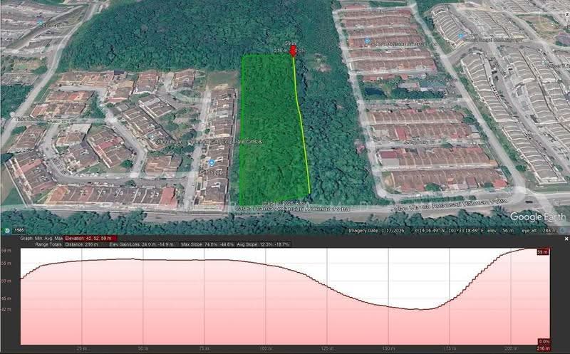The image size is (570, 354).
Task: Click the 1985 historical imagery year label
Action: tap(19, 231)
